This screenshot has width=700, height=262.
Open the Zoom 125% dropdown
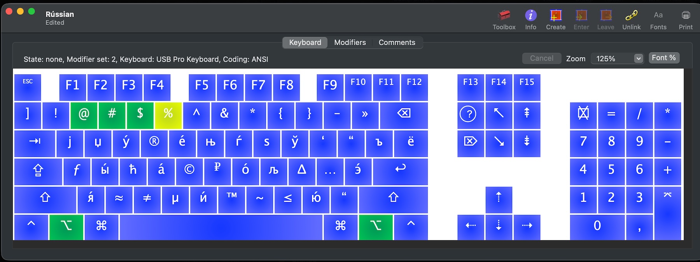[616, 59]
